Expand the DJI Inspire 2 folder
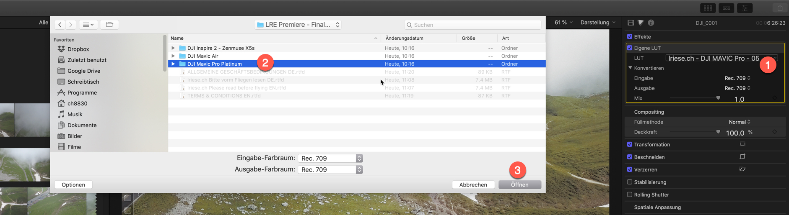This screenshot has height=215, width=789. coord(173,48)
